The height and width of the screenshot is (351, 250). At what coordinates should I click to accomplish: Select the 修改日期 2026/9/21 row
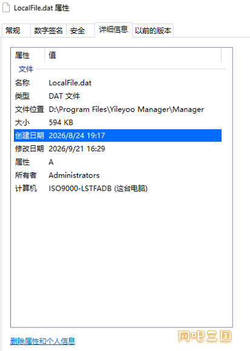pyautogui.click(x=117, y=149)
